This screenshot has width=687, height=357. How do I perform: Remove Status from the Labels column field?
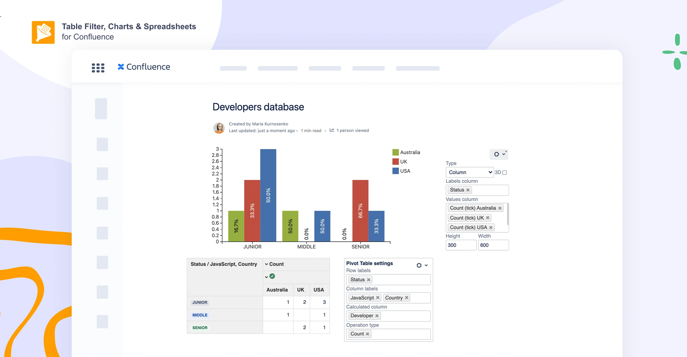[467, 190]
